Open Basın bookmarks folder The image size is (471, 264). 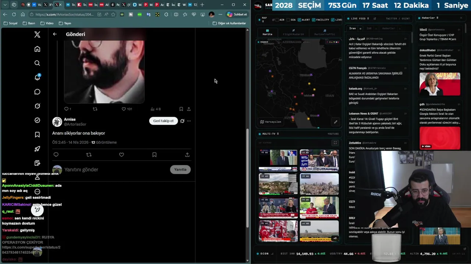(29, 23)
